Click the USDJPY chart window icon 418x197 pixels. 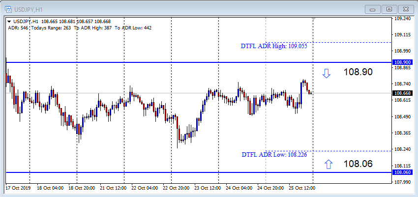pos(8,10)
